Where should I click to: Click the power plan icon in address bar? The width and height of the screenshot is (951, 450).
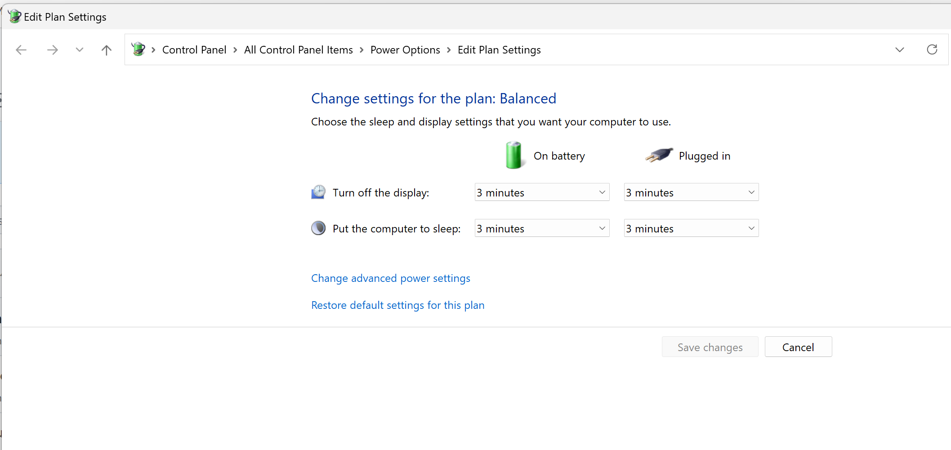coord(138,49)
